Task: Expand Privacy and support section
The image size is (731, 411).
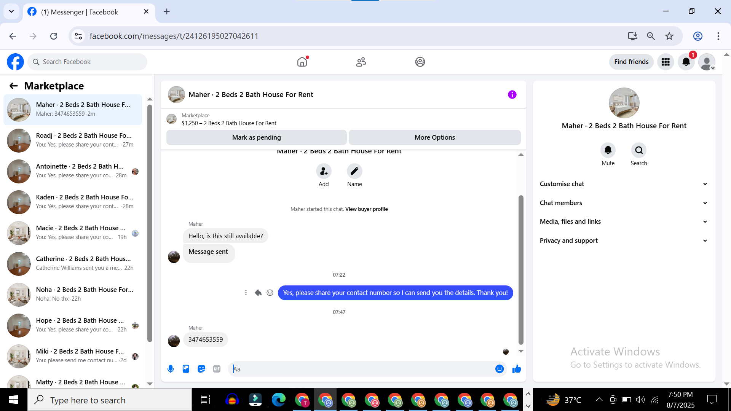Action: [x=624, y=241]
